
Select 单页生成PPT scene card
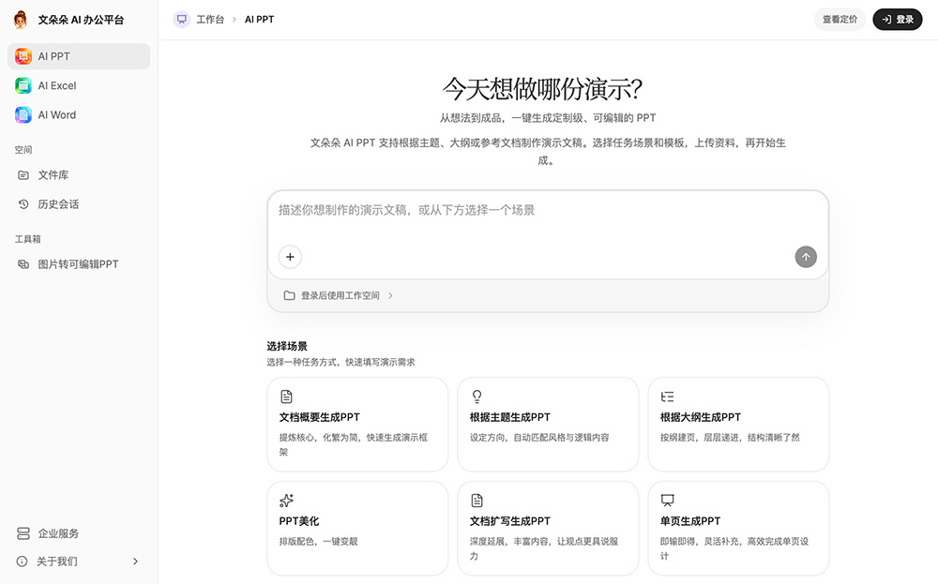[739, 529]
